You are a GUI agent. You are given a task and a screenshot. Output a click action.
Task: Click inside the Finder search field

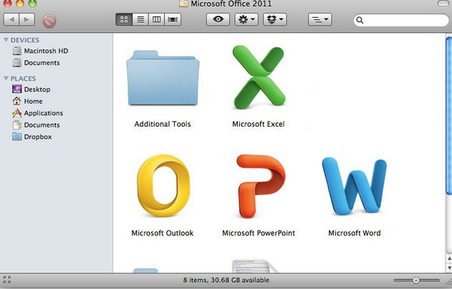pos(401,20)
